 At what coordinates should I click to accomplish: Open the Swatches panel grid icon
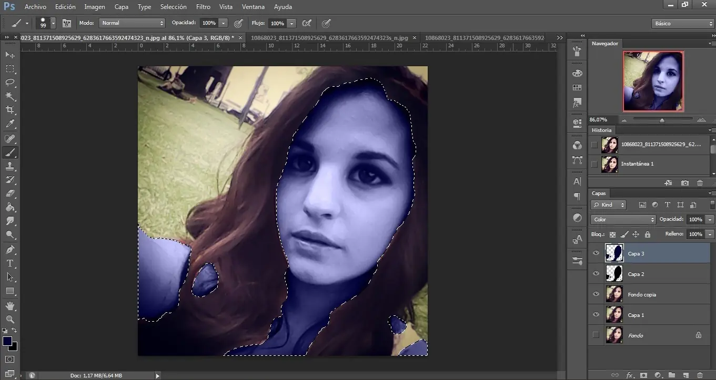[x=577, y=88]
